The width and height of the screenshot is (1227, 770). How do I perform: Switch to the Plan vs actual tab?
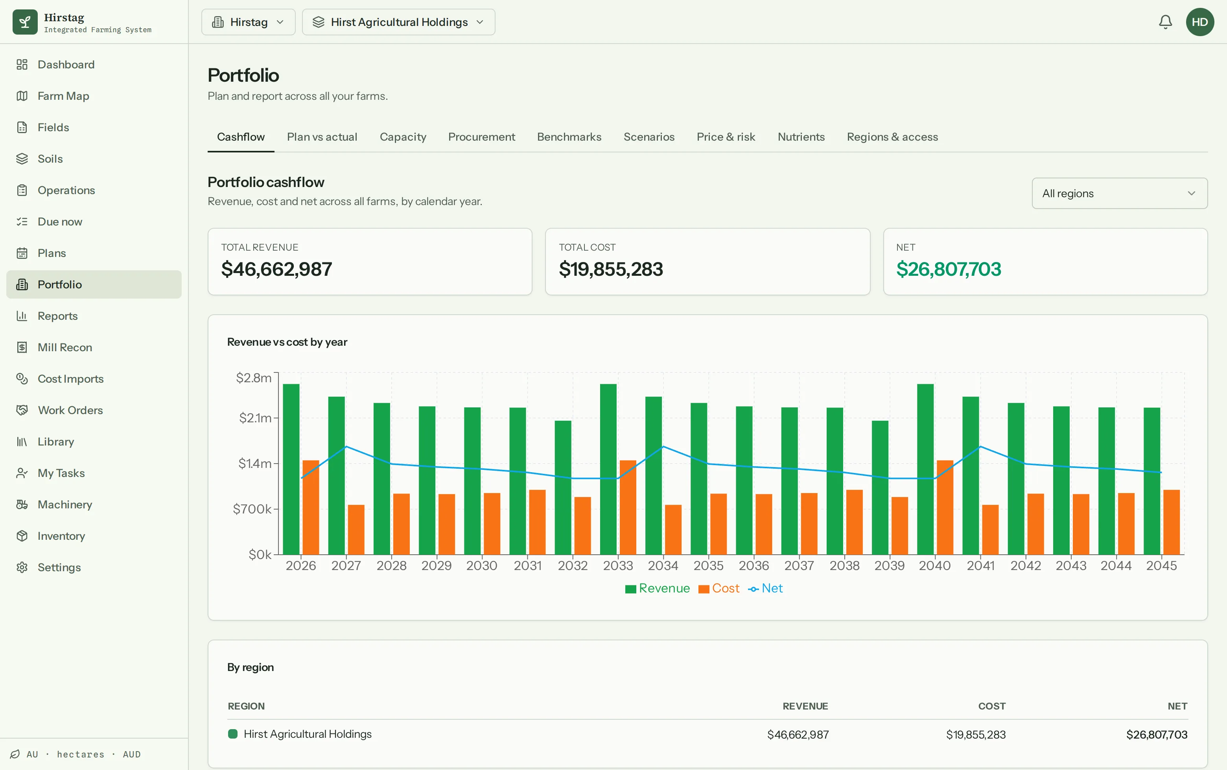pos(322,137)
